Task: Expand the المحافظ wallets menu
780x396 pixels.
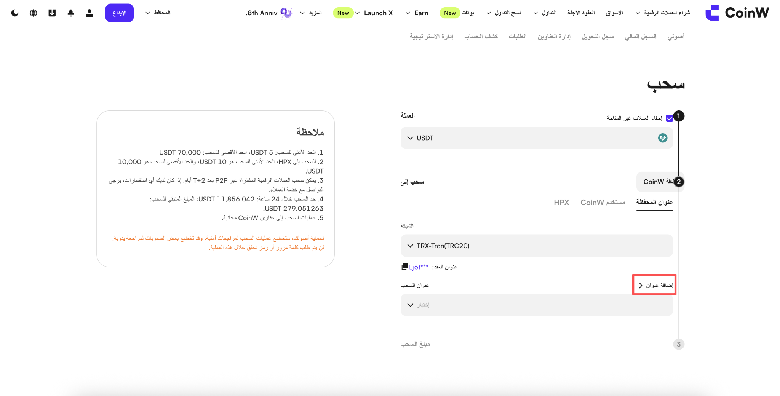Action: 158,13
